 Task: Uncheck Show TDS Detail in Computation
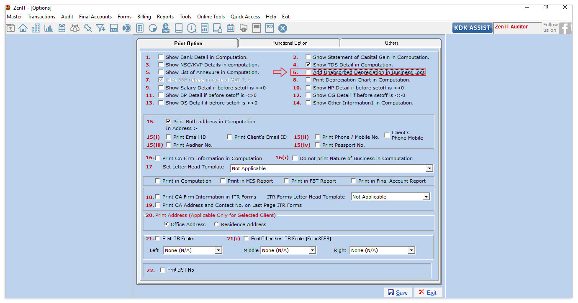point(308,65)
